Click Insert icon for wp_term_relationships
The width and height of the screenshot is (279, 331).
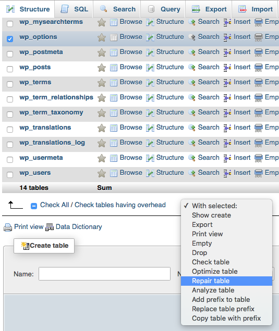click(227, 98)
